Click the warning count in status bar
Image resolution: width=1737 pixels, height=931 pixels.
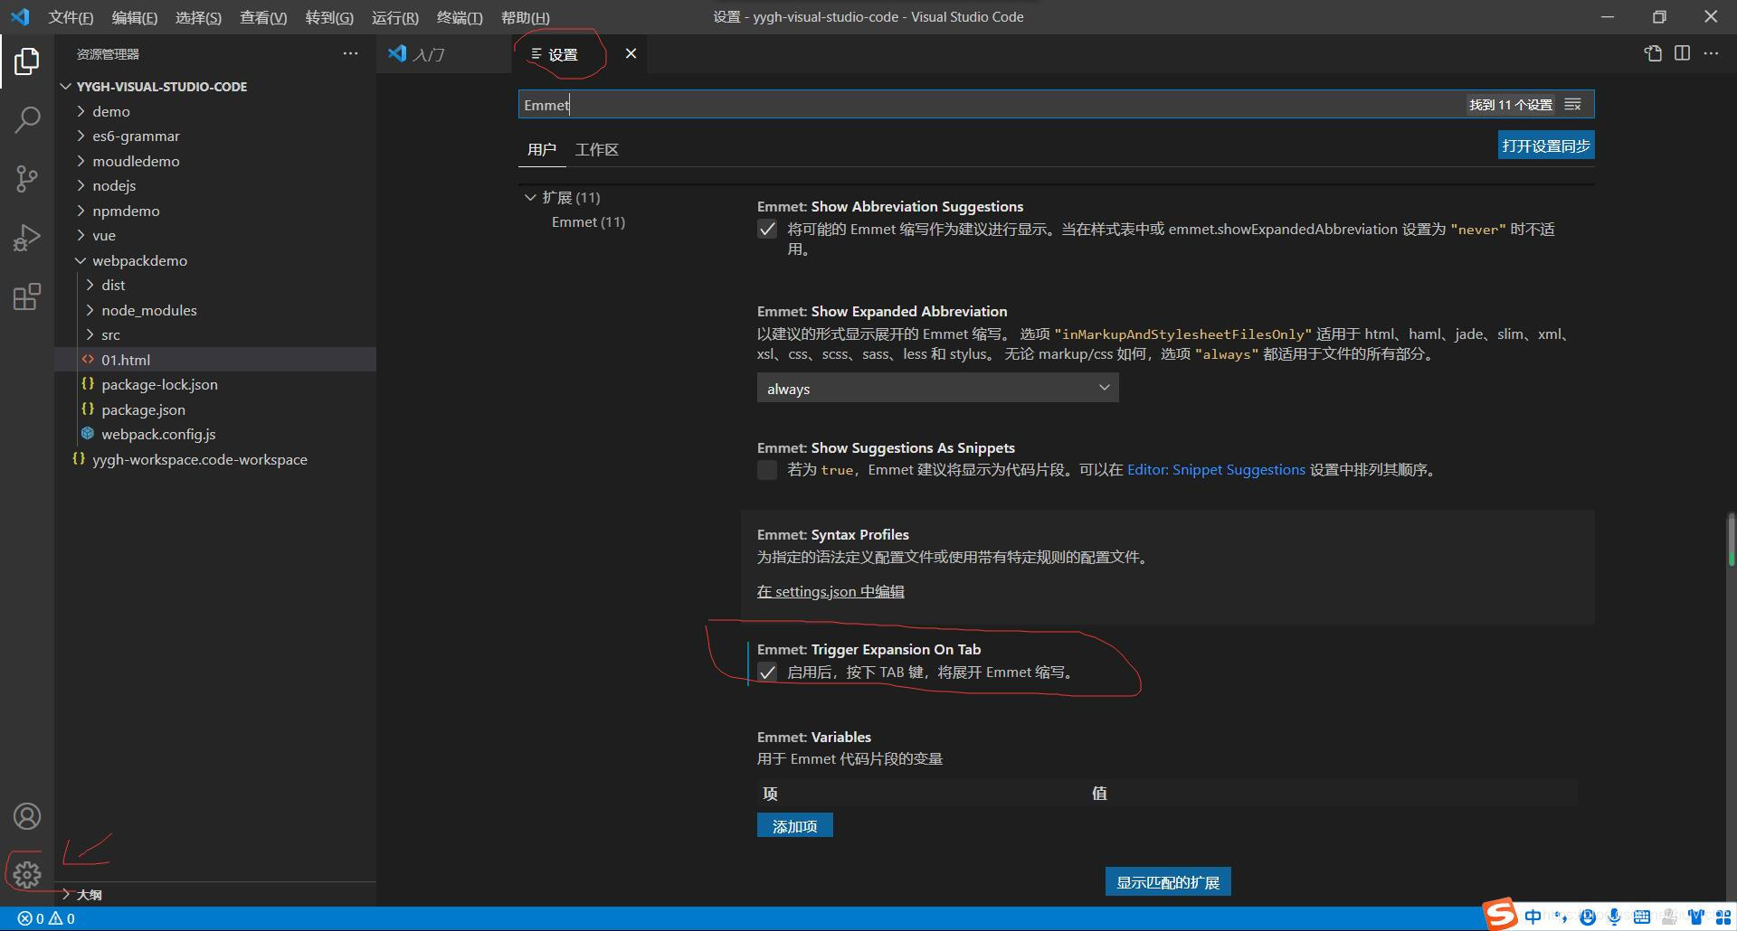(x=62, y=918)
